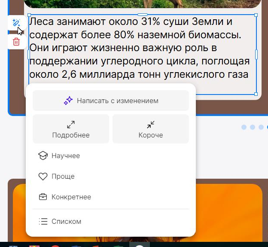
Task: Select the second slide pagination dot
Action: tap(253, 127)
